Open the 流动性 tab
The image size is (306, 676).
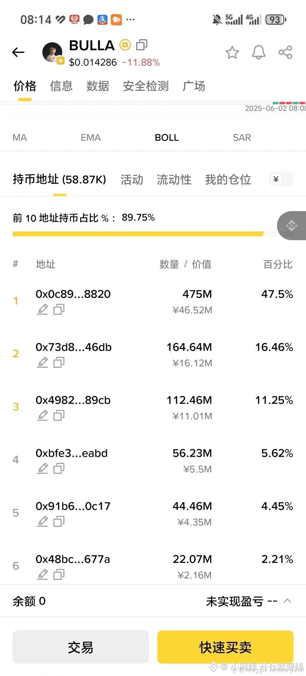pos(174,180)
